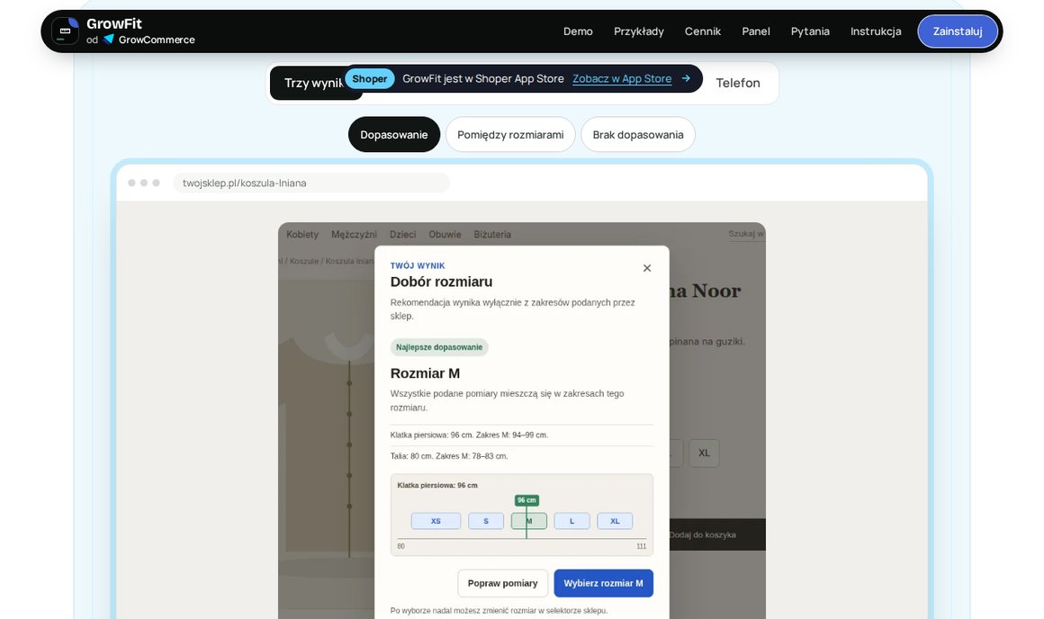Select the XL size button on product page
The image size is (1044, 619).
click(x=704, y=453)
